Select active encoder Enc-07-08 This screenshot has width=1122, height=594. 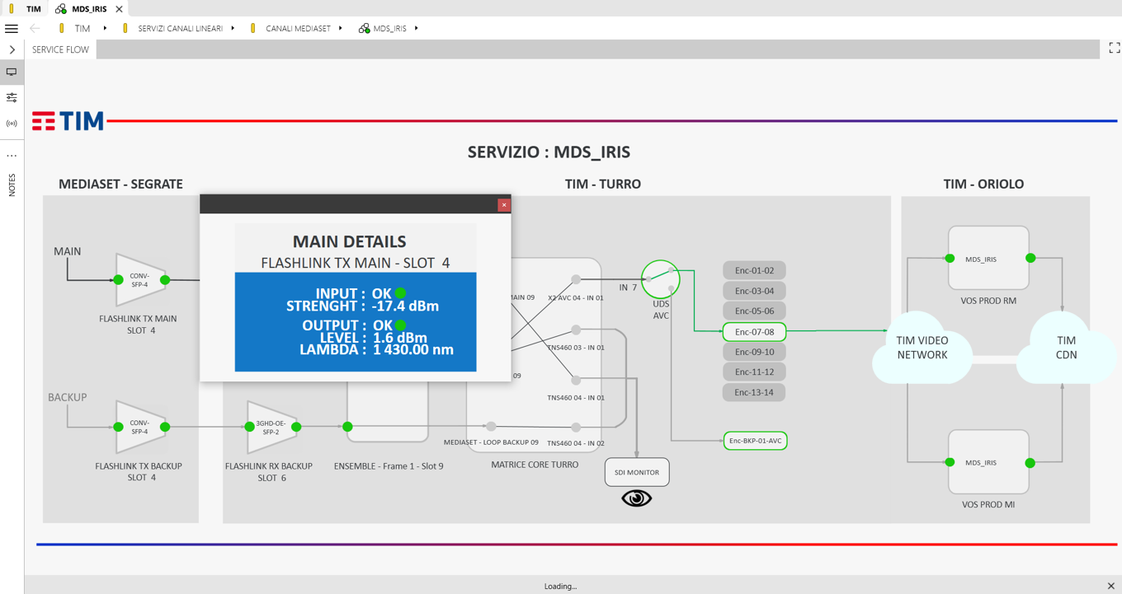point(754,332)
